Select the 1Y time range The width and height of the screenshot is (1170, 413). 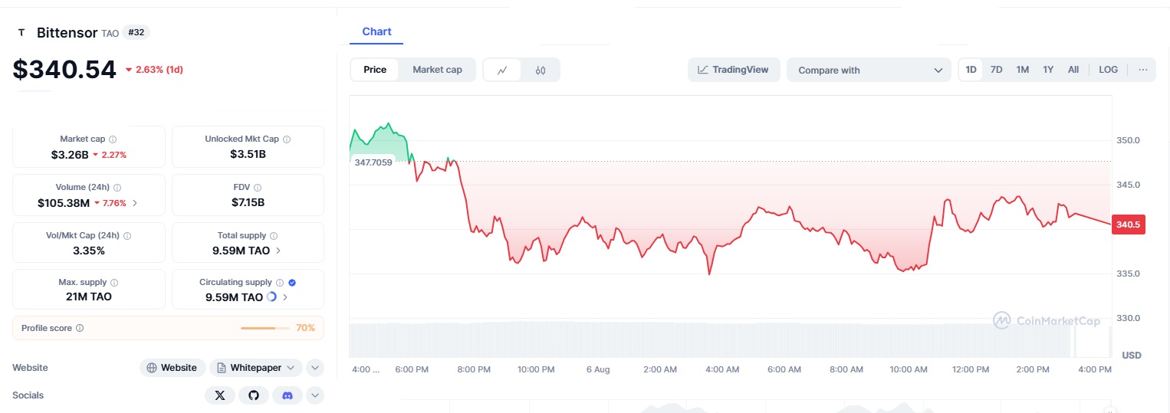pos(1048,70)
